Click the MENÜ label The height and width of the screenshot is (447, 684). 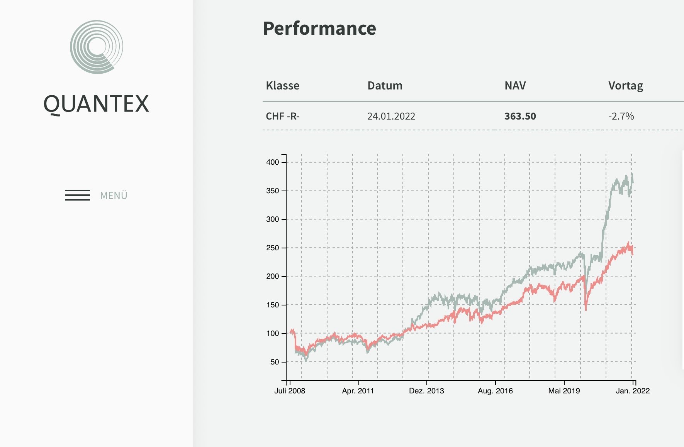[114, 196]
